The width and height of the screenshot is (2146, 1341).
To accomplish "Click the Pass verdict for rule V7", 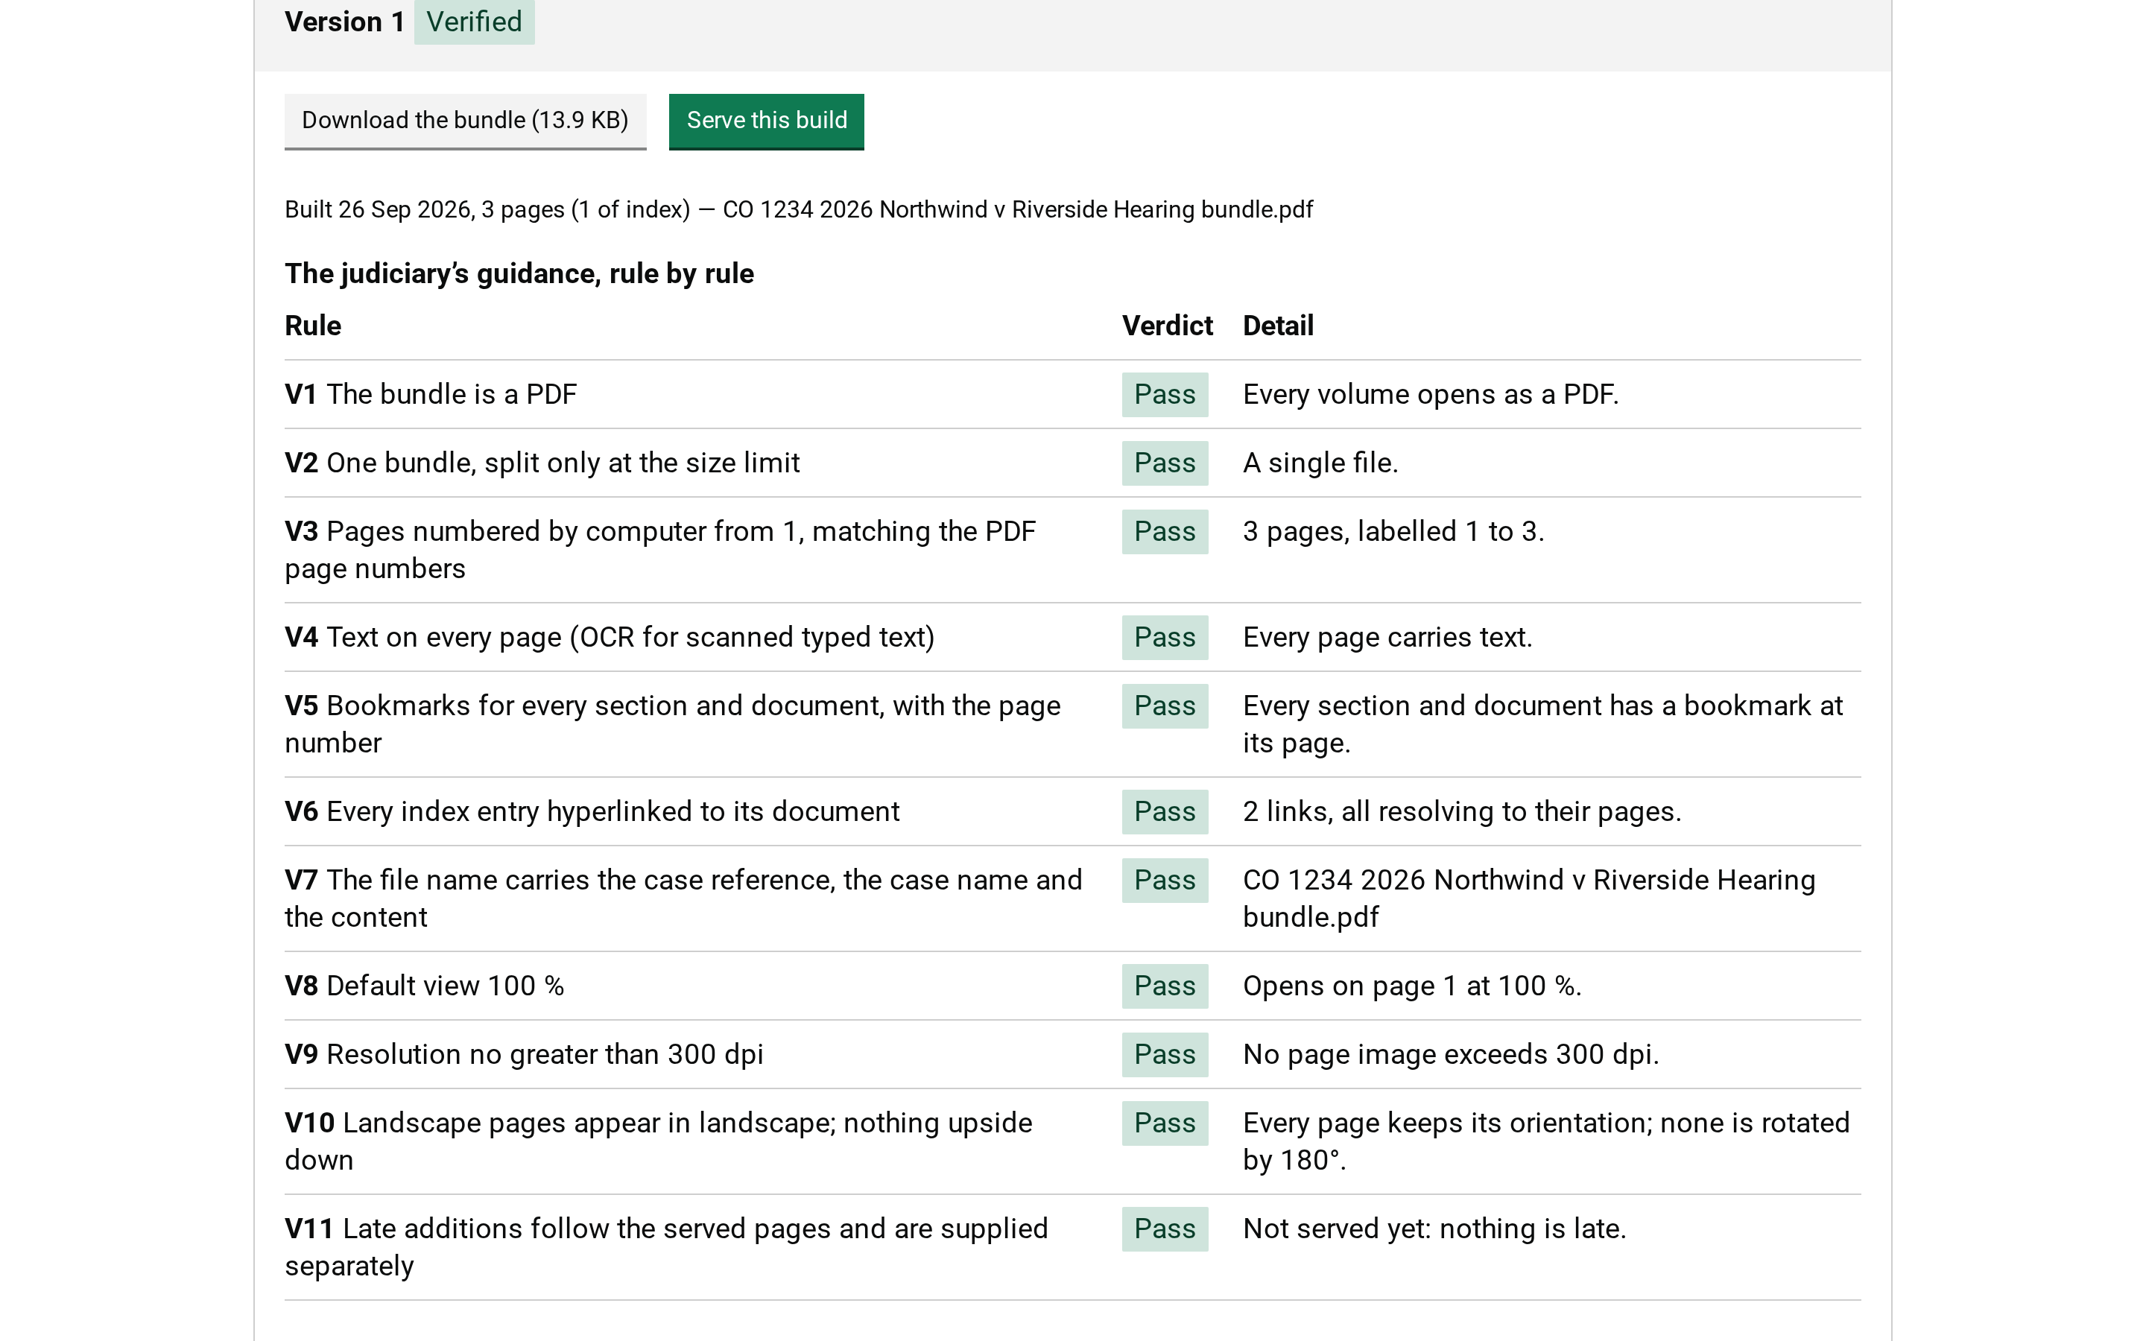I will click(x=1165, y=880).
